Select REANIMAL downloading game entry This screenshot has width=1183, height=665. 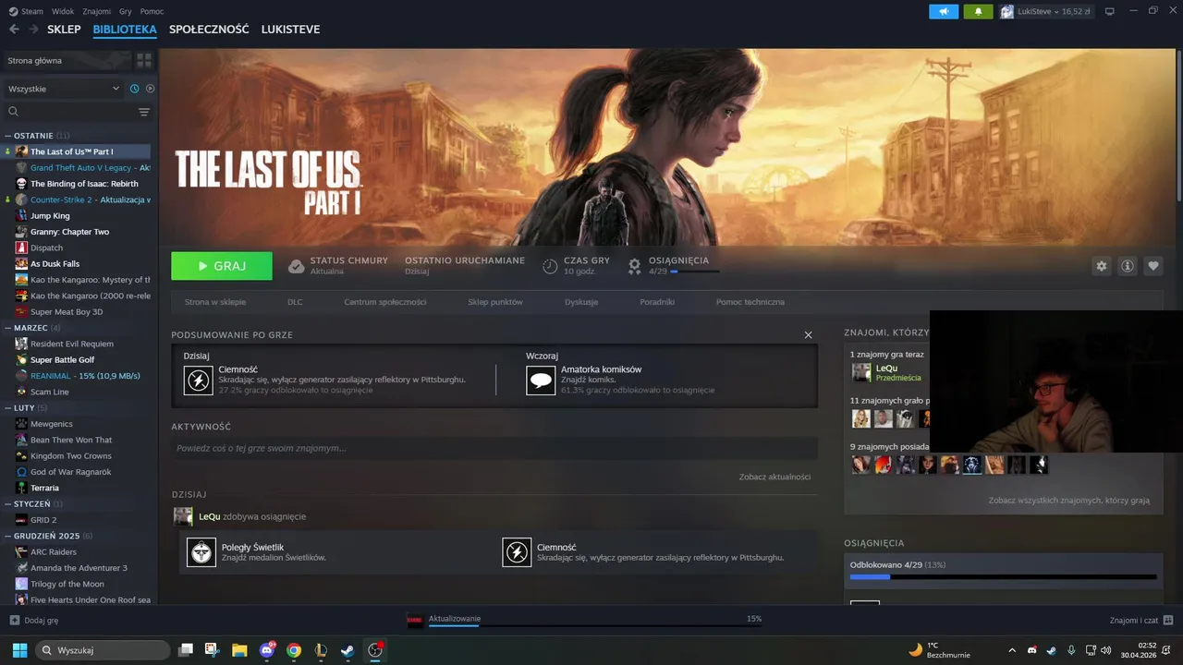coord(78,376)
